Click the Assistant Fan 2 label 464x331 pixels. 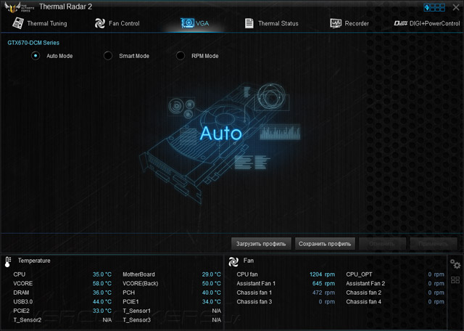pyautogui.click(x=365, y=284)
